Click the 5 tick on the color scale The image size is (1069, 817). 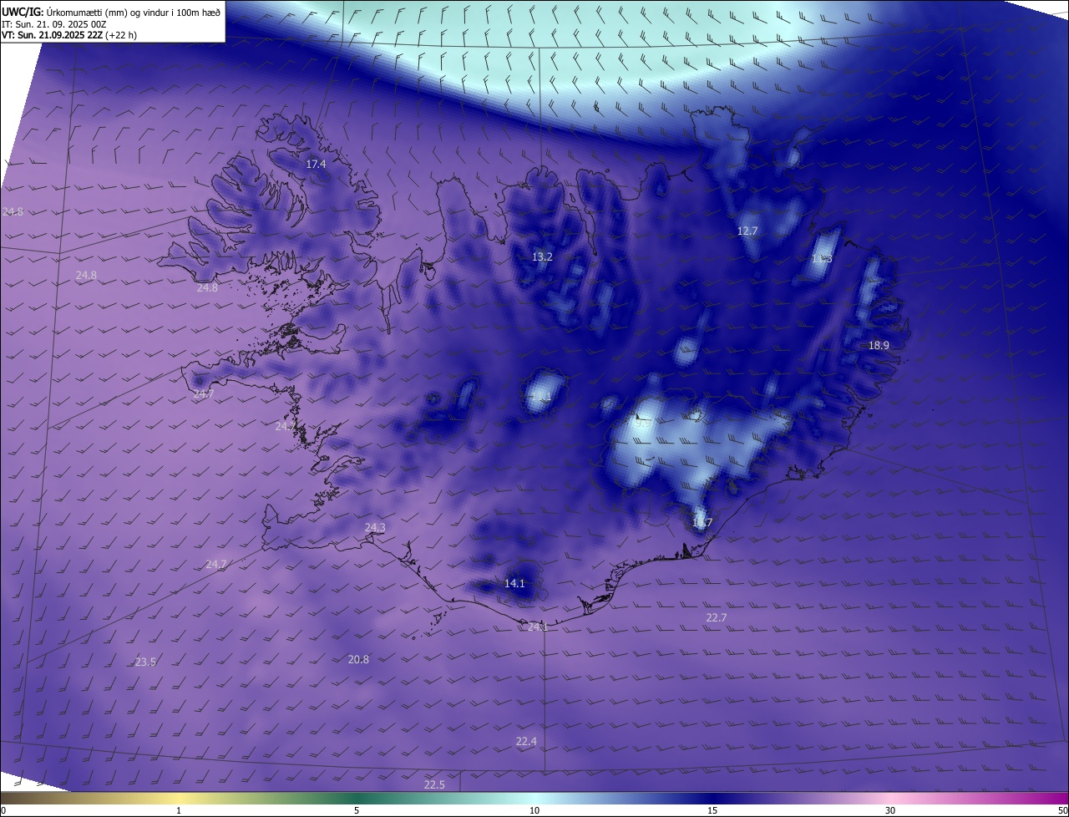[x=357, y=810]
